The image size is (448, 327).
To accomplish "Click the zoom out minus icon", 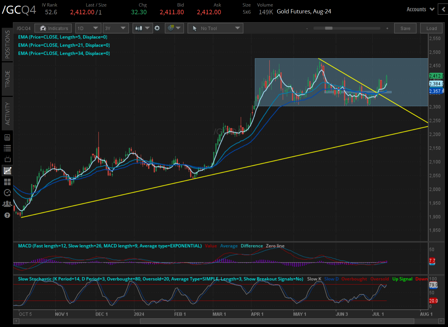I will pos(307,28).
